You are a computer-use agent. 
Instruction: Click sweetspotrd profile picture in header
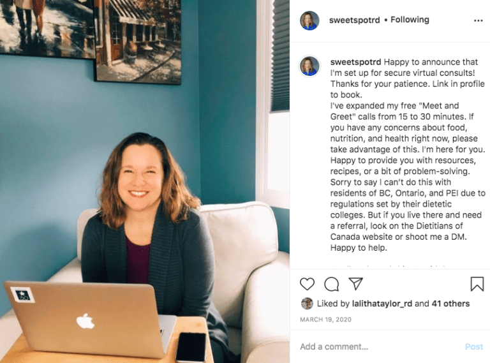tap(309, 20)
